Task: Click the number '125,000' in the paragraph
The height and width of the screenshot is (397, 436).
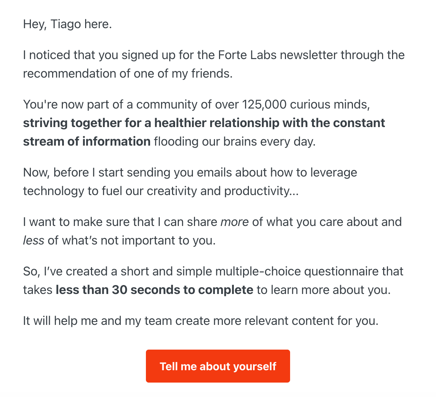Action: [264, 105]
